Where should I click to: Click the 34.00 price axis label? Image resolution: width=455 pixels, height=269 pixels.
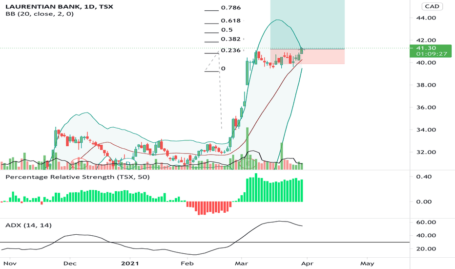click(x=426, y=130)
